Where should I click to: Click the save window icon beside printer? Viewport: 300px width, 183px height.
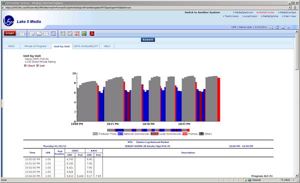click(277, 27)
